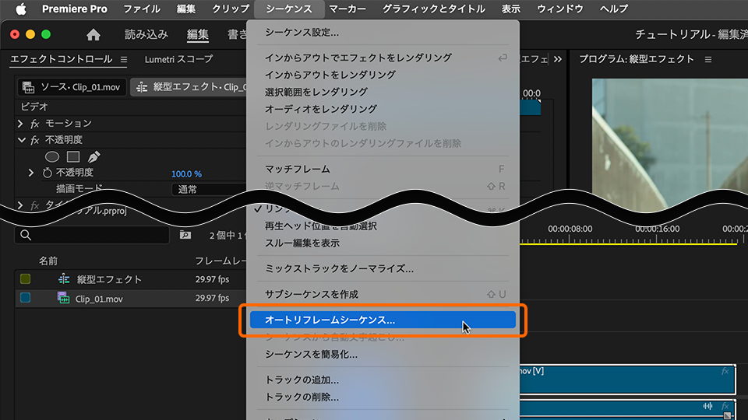Select the 縦型エフェクト sequence clip tab
The image size is (748, 420).
click(190, 87)
